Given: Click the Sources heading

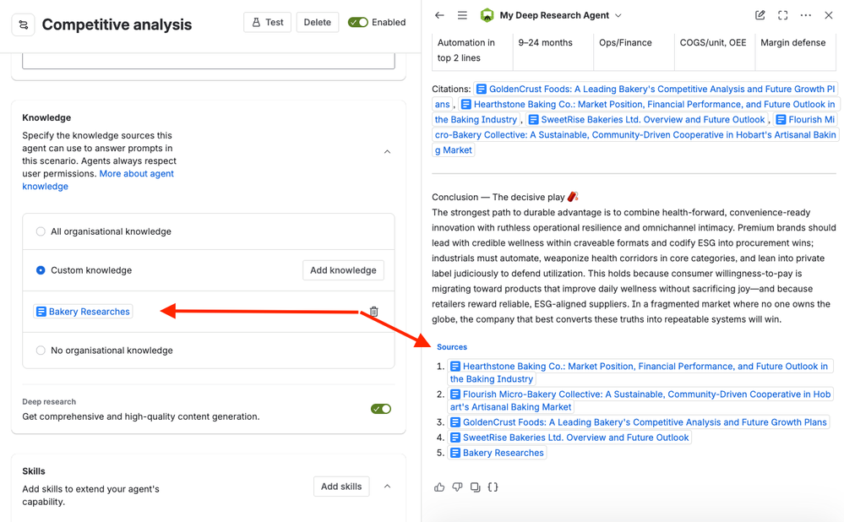Looking at the screenshot, I should 452,347.
